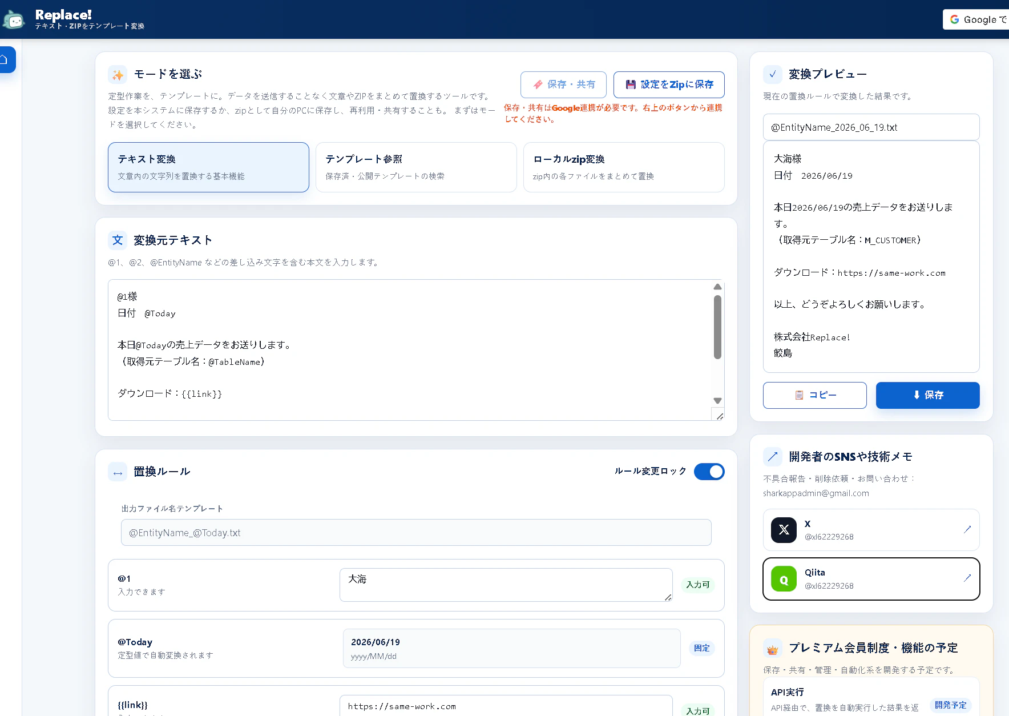This screenshot has height=716, width=1009.
Task: Click scroll up arrow in source text area
Action: tap(717, 287)
